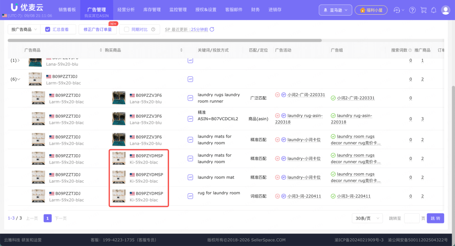Open trend chart for laundry room mat row
Image resolution: width=455 pixels, height=246 pixels.
(x=190, y=177)
